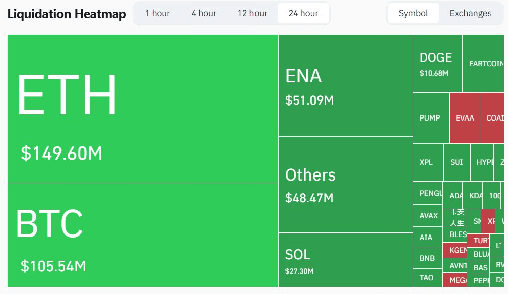
Task: Open the XPL heatmap tile
Action: 427,162
